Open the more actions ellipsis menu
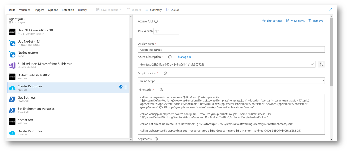This screenshot has width=348, height=152. (184, 10)
